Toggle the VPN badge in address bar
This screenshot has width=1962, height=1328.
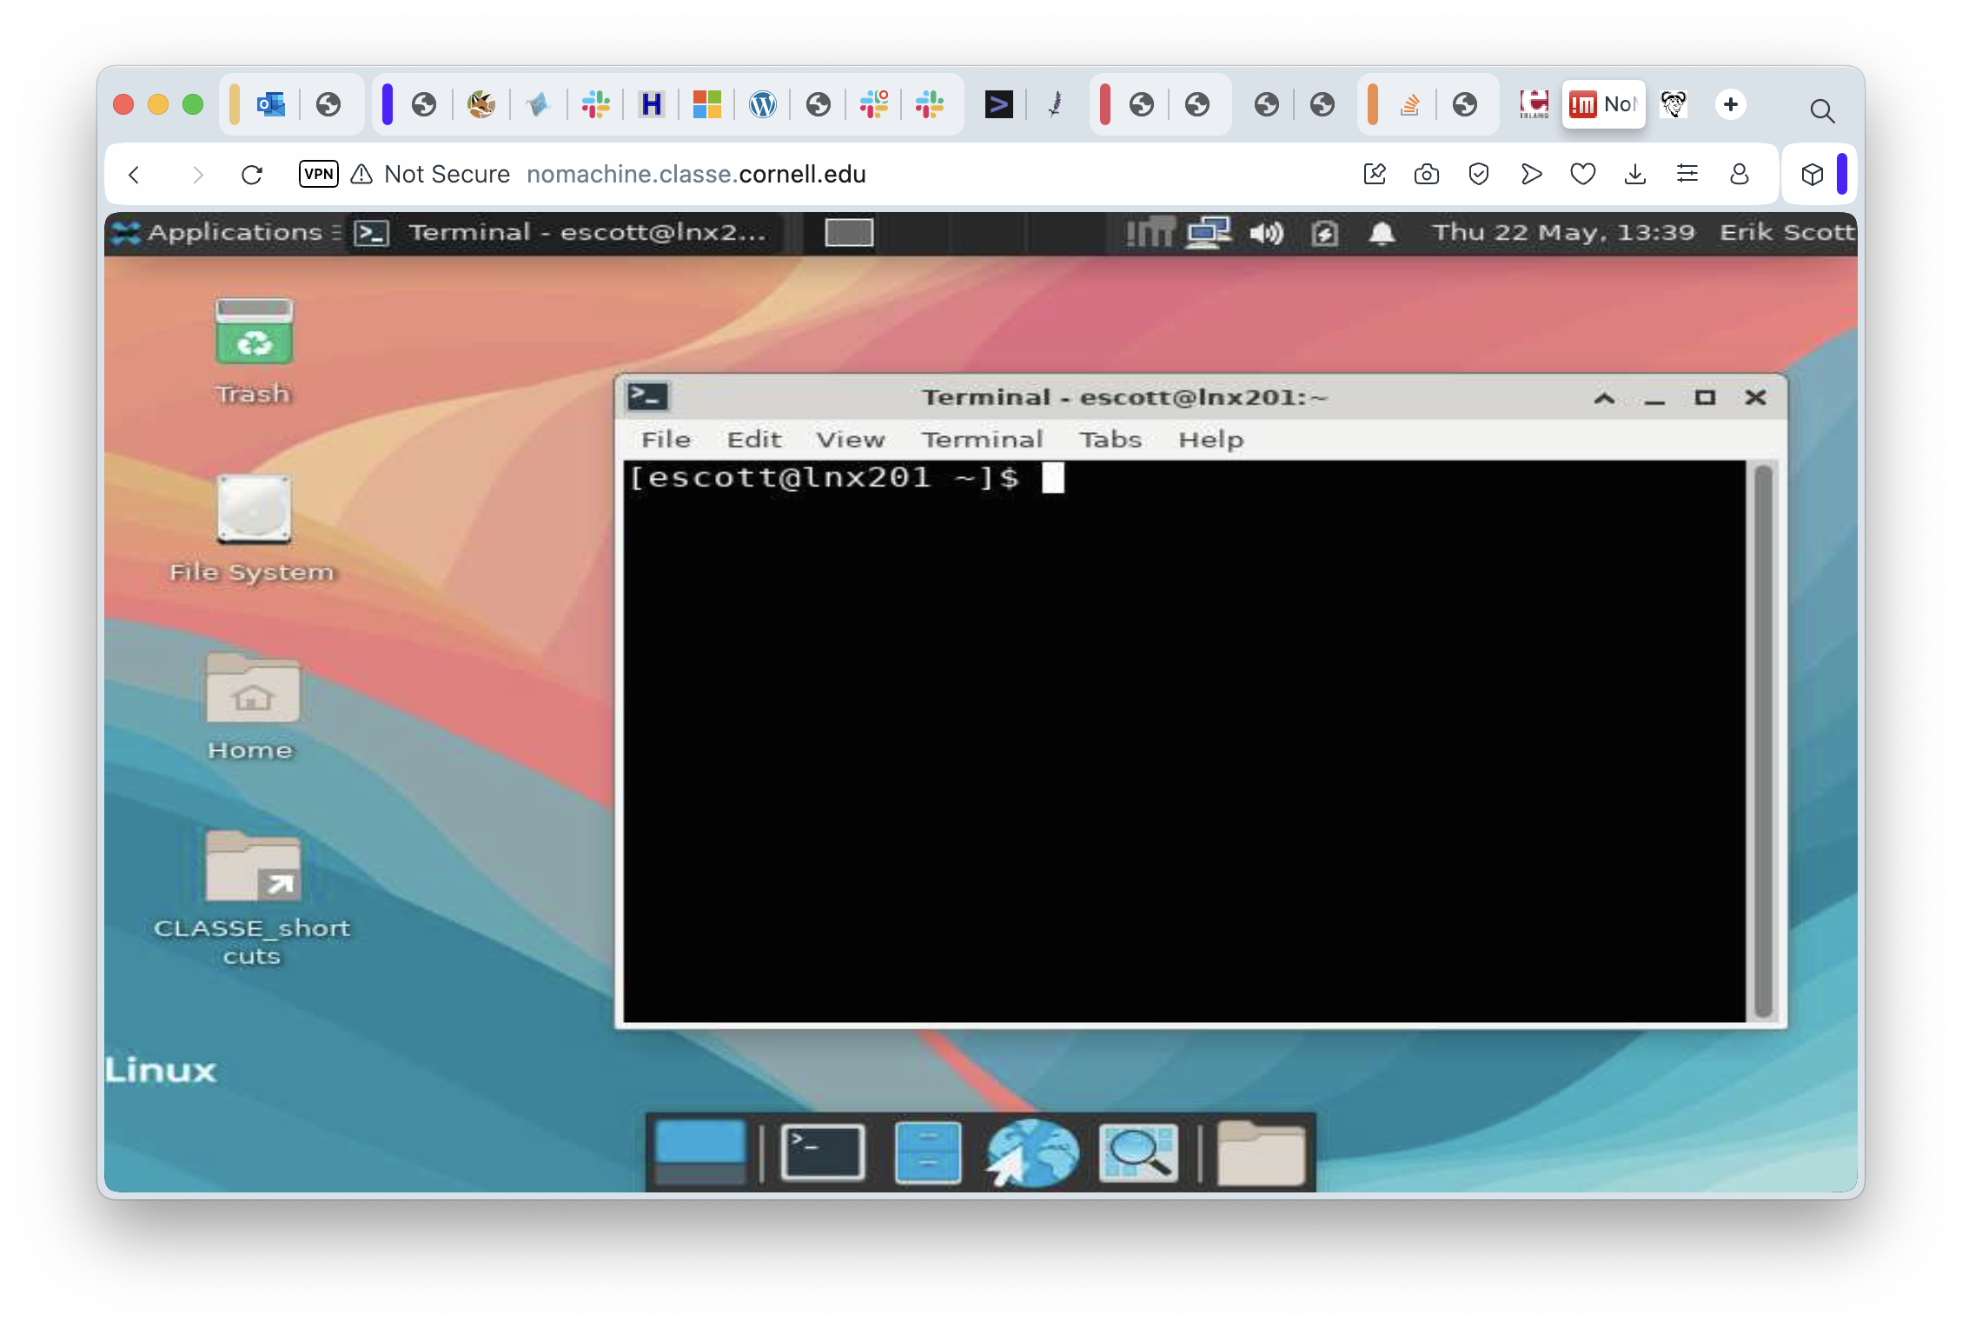coord(318,174)
